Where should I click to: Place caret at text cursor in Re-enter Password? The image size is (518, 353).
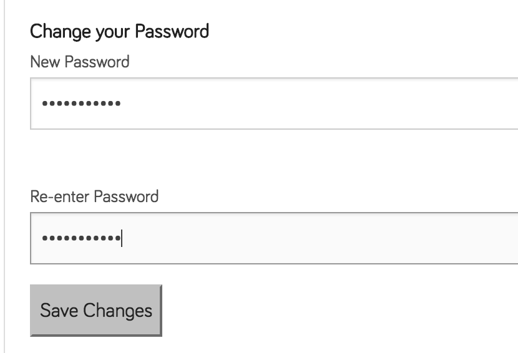click(x=122, y=238)
